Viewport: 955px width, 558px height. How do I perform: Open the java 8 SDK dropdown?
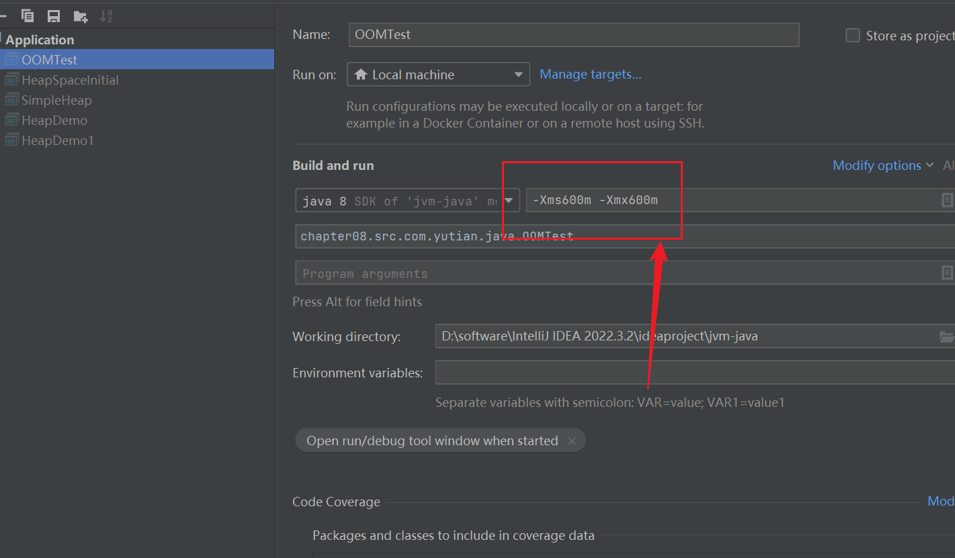click(x=407, y=201)
